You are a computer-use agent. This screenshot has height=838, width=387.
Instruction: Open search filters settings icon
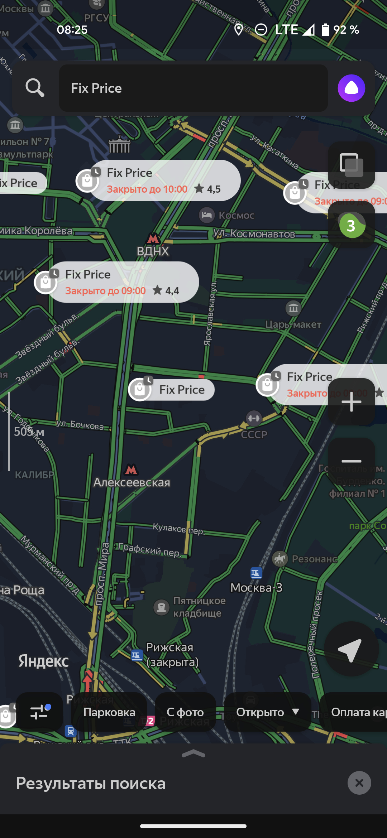coord(39,712)
